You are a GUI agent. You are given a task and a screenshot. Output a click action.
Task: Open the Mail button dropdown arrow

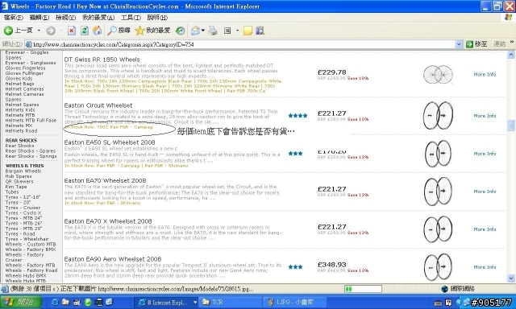click(x=202, y=31)
